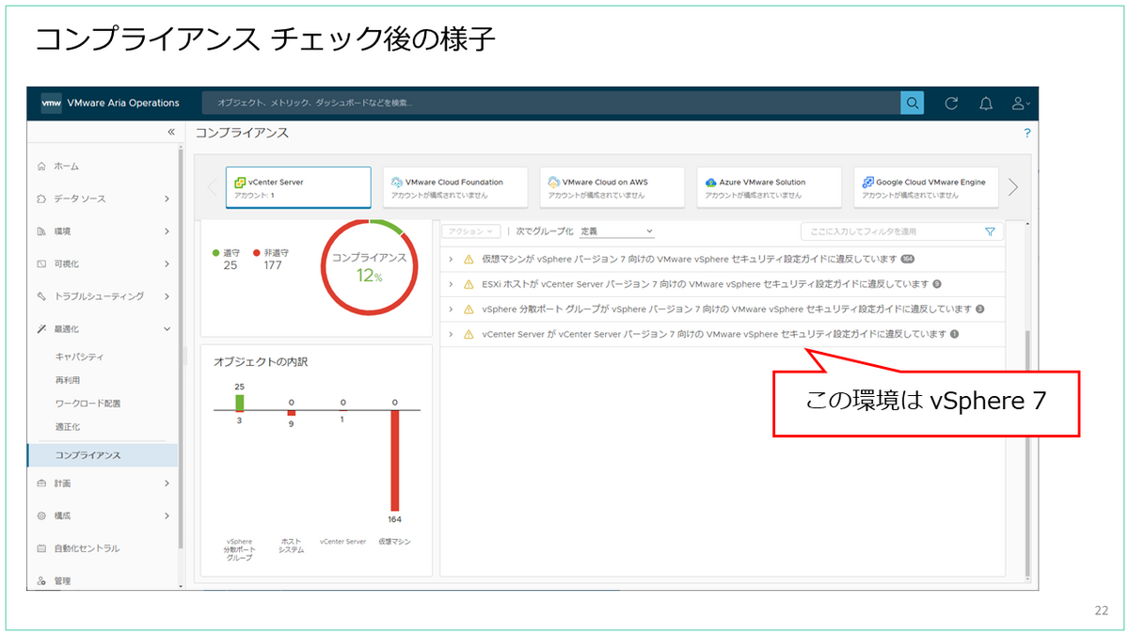This screenshot has width=1129, height=635.
Task: Click the VMware Cloud Foundation card icon
Action: 397,182
